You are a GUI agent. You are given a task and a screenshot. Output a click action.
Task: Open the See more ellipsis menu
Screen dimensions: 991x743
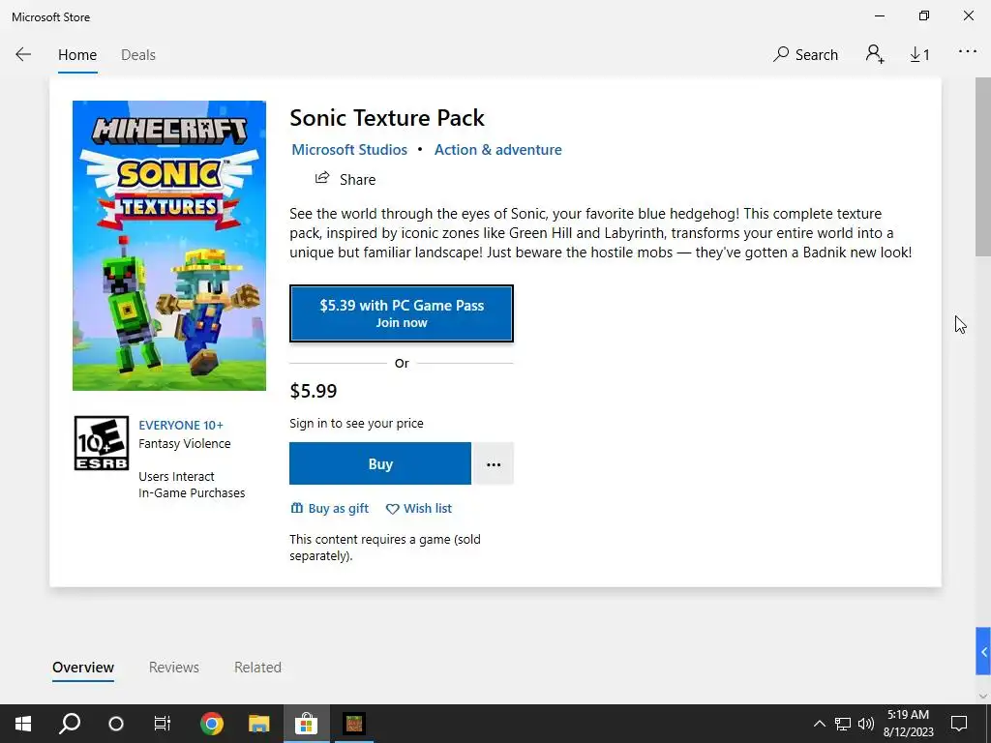pyautogui.click(x=968, y=52)
